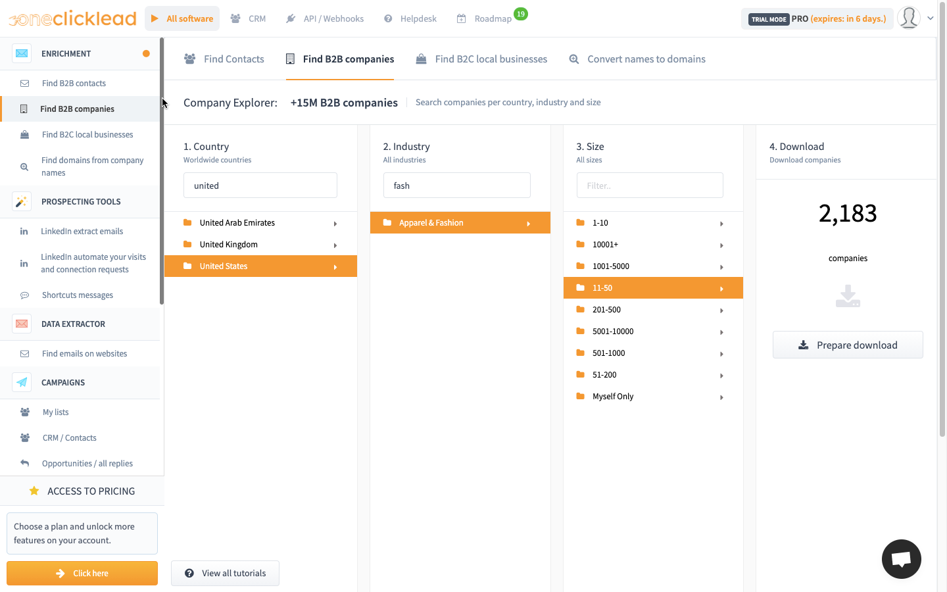
Task: Switch to Convert names to domains tab
Action: [637, 59]
